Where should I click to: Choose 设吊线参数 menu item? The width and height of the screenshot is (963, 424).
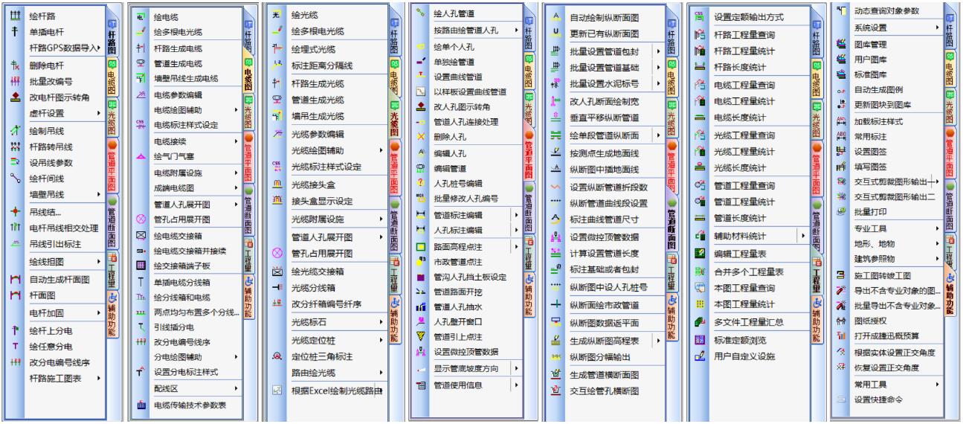pyautogui.click(x=51, y=163)
